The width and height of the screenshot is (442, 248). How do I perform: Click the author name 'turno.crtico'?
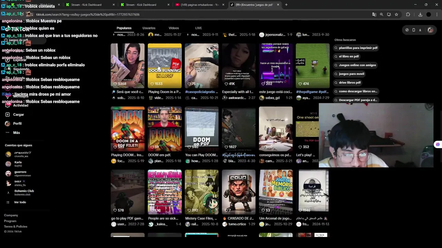(x=237, y=224)
